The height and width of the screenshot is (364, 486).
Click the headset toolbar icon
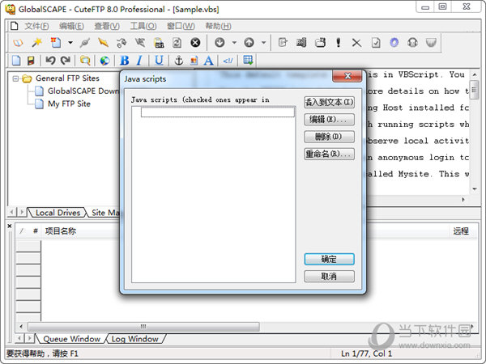[x=412, y=43]
